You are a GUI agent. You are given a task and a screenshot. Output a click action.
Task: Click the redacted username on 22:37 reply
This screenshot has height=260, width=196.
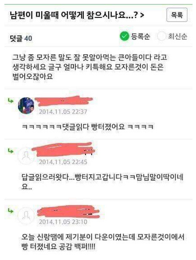point(64,101)
